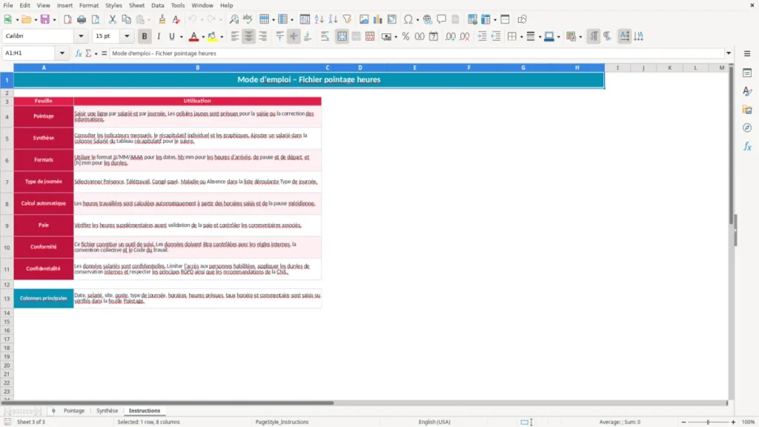Apply the yellow highlighting color swatch
This screenshot has height=427, width=759.
click(212, 36)
